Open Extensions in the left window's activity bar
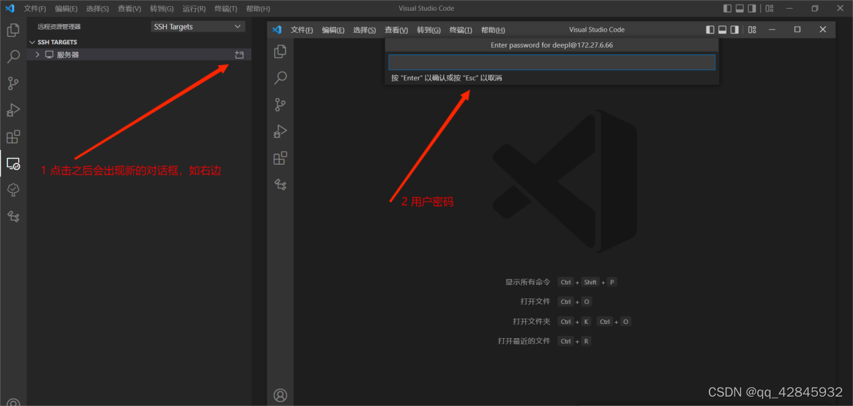The image size is (853, 406). point(13,136)
